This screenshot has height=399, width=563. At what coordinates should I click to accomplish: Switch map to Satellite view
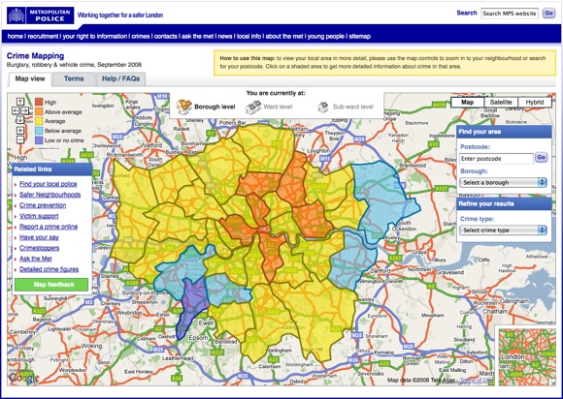(501, 102)
